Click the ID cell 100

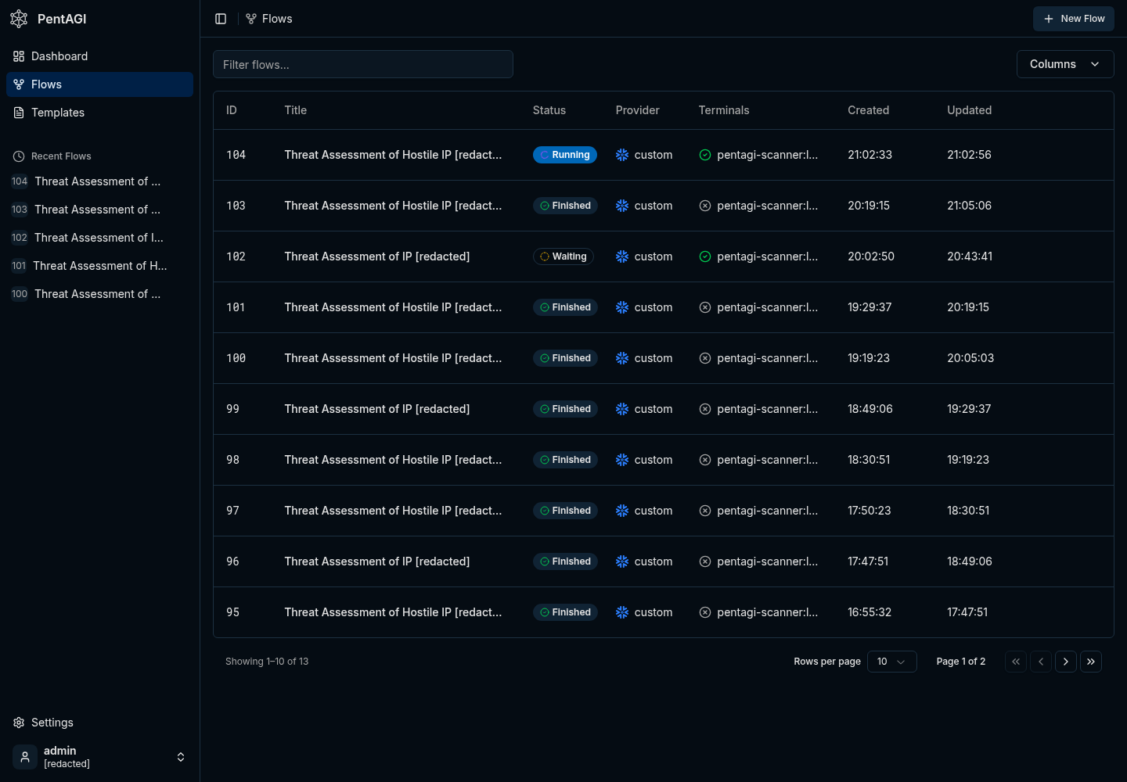tap(236, 358)
